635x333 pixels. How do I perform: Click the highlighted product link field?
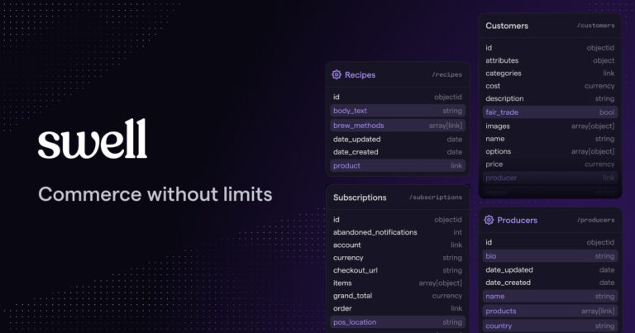coord(397,166)
